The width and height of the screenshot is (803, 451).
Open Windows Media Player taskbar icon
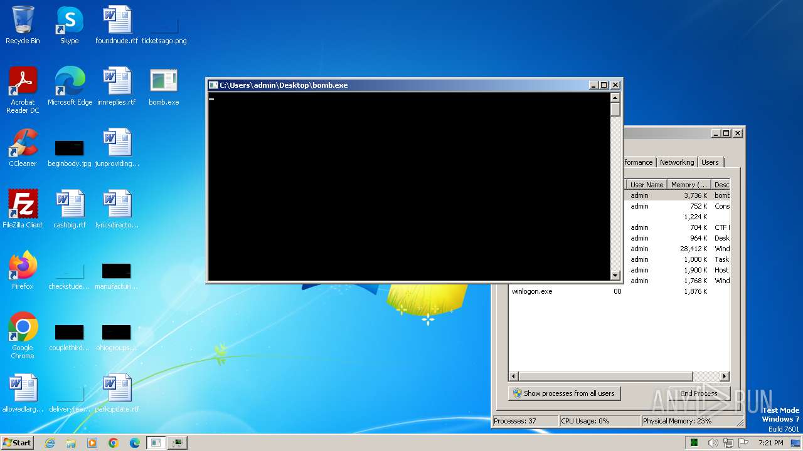(92, 443)
